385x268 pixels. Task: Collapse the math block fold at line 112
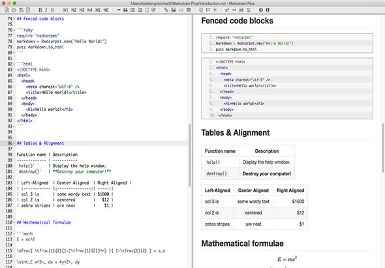point(14,233)
